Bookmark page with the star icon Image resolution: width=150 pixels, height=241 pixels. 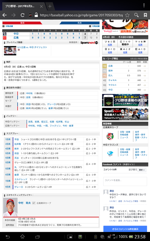coord(127,15)
